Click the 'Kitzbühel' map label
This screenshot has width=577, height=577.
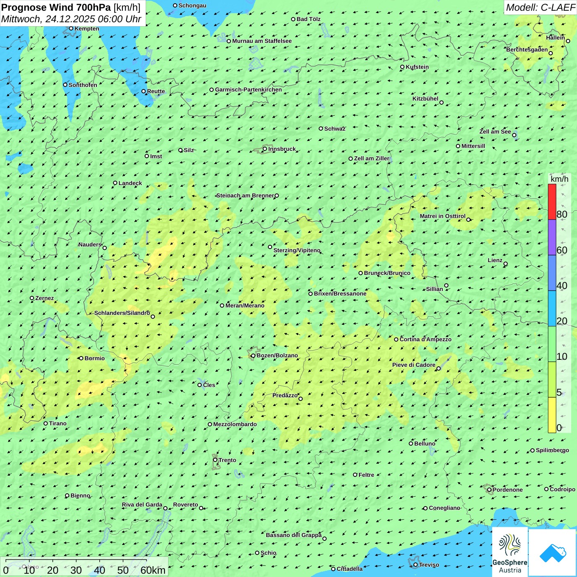425,99
